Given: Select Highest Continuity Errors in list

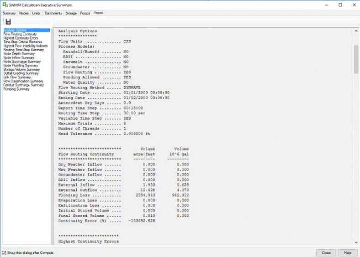Looking at the screenshot, I should point(21,38).
